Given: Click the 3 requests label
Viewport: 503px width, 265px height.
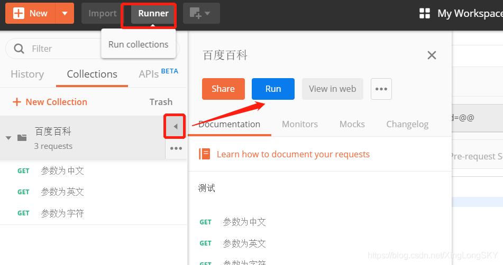Looking at the screenshot, I should coord(53,146).
